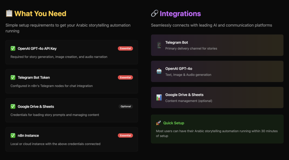289x160 pixels.
Task: Click 'Configured in n8n's Telegram nodes' description
Action: point(52,86)
